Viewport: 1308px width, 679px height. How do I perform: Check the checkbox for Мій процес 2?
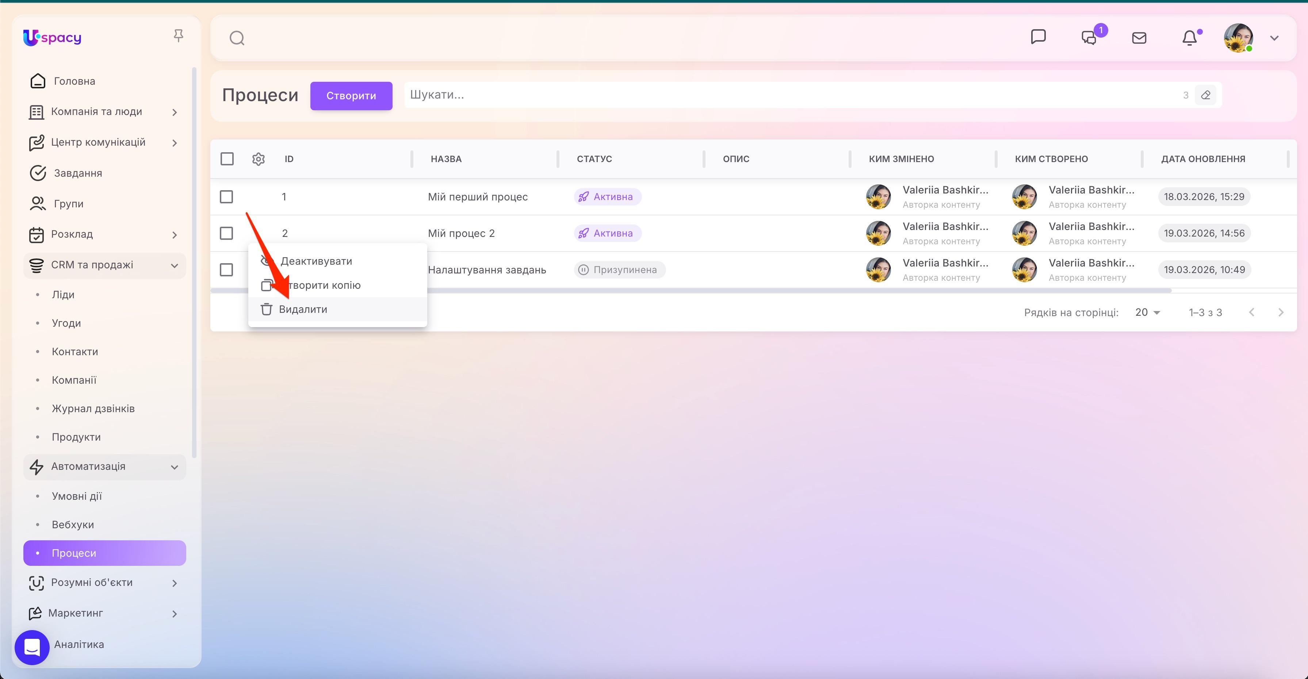click(226, 233)
